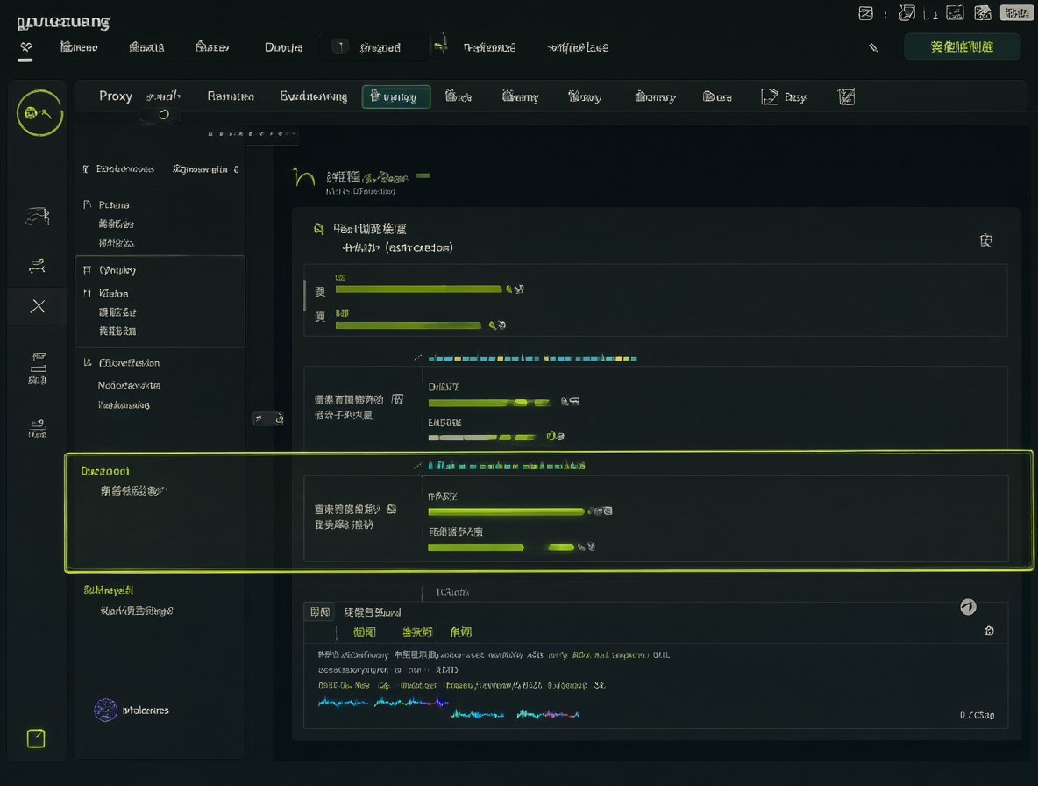The image size is (1038, 786).
Task: Open the layered map icon in left sidebar
Action: (37, 216)
